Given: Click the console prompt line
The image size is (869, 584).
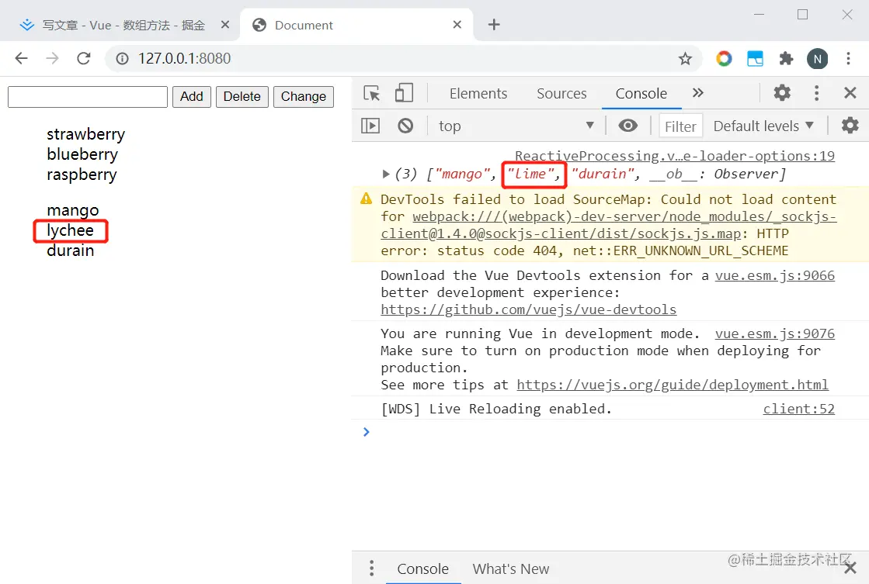Looking at the screenshot, I should (x=610, y=432).
